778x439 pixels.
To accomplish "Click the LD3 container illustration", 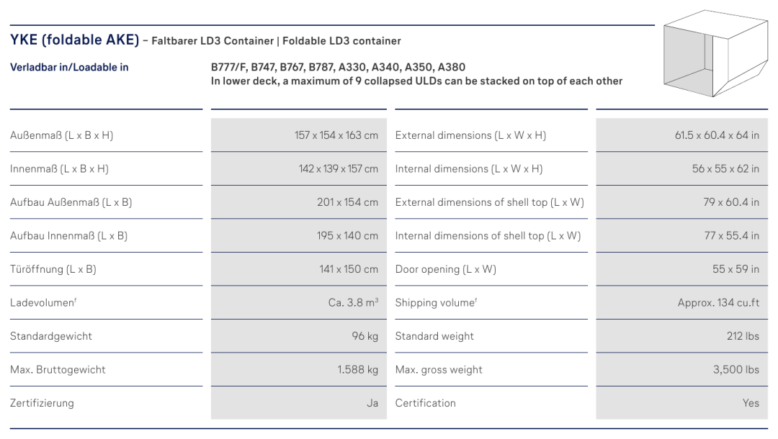I will coord(715,53).
